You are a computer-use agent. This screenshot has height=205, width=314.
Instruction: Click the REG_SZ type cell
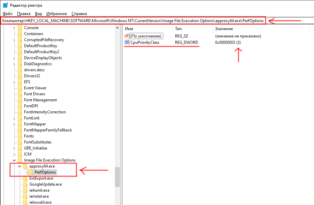point(181,36)
